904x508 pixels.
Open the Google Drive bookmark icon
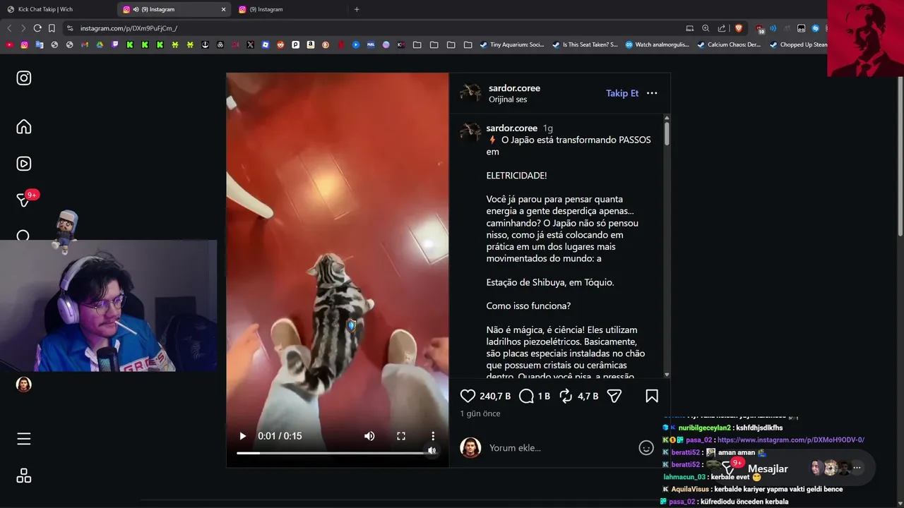click(100, 44)
